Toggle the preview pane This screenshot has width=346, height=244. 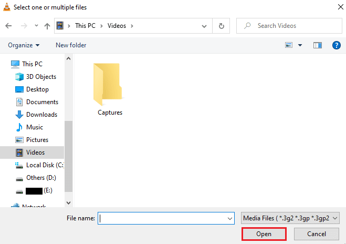click(x=318, y=45)
